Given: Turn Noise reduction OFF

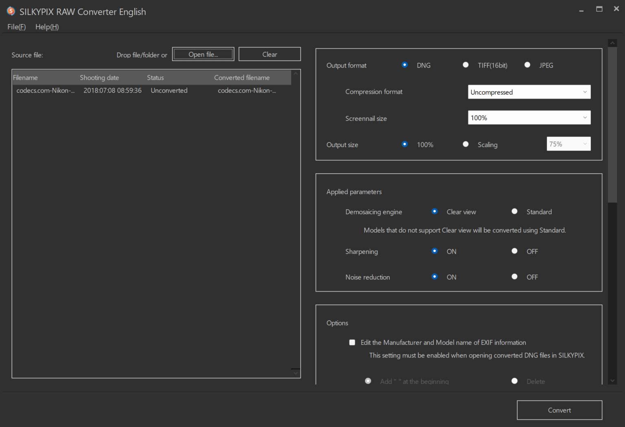Looking at the screenshot, I should (x=514, y=277).
